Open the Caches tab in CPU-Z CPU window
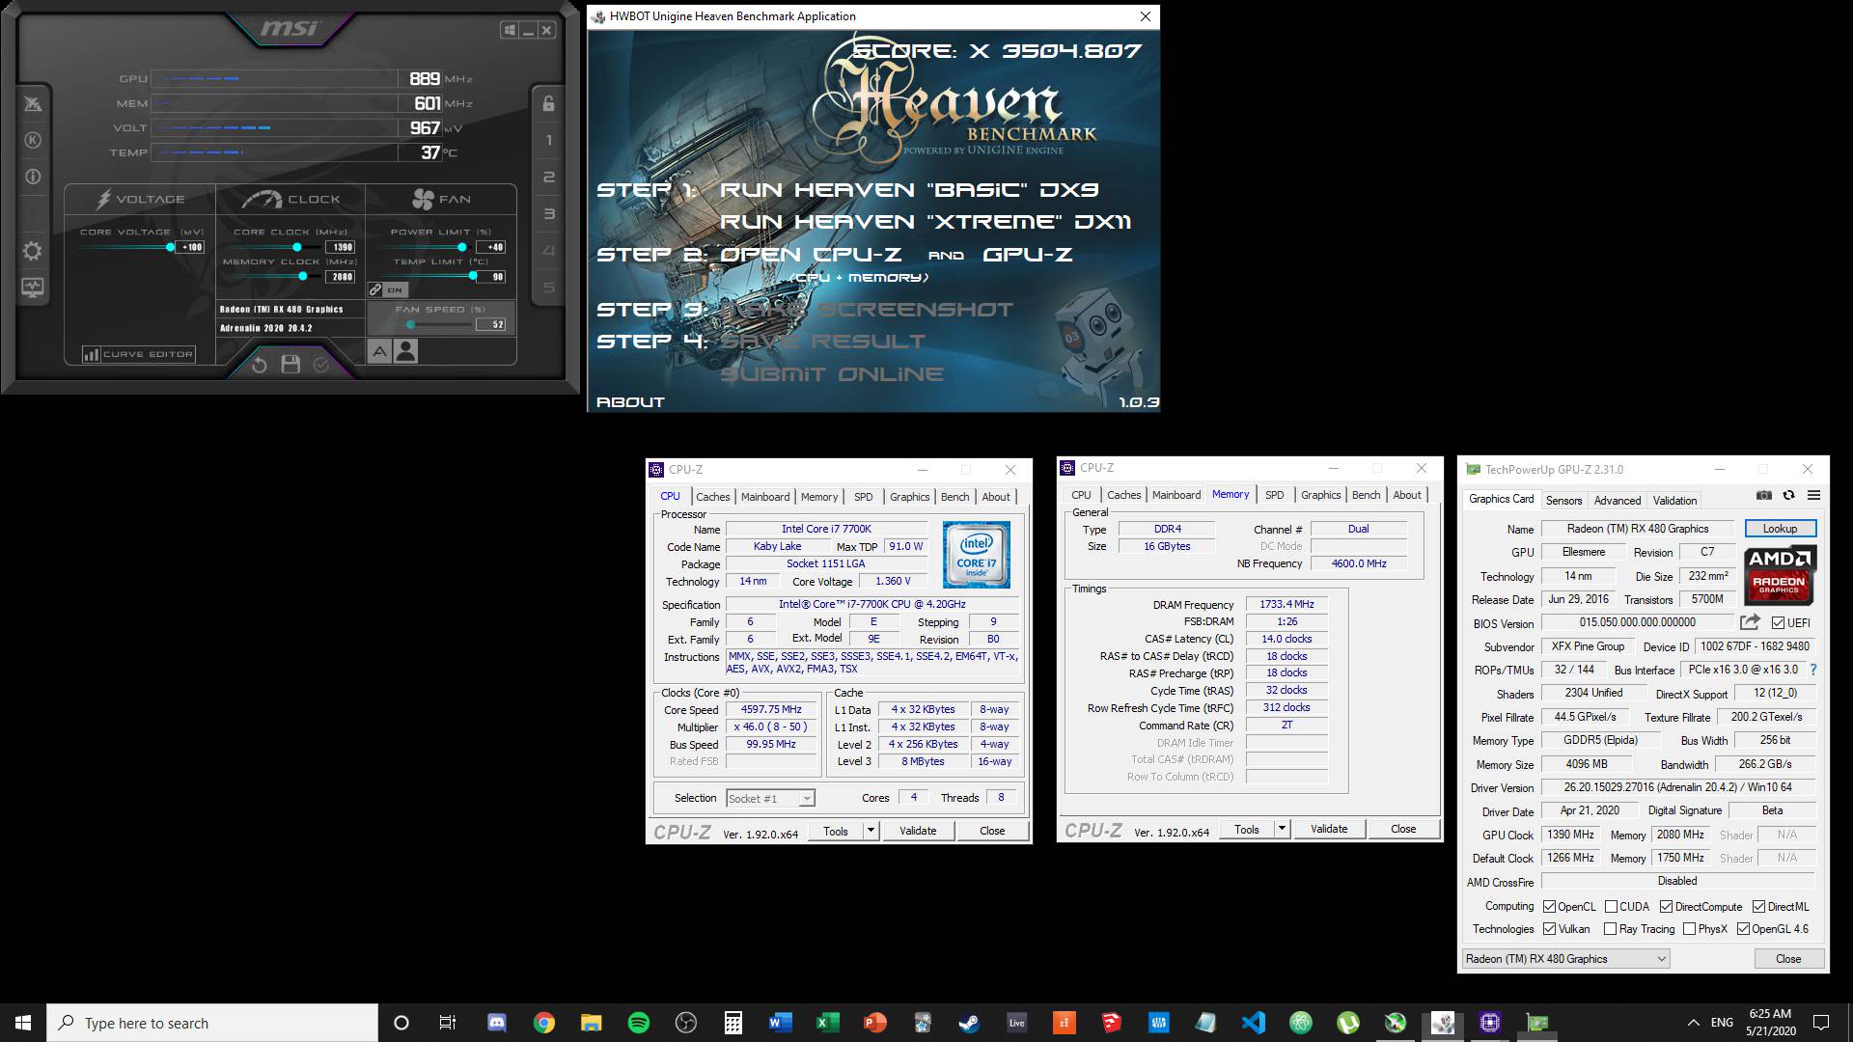1853x1042 pixels. coord(713,497)
